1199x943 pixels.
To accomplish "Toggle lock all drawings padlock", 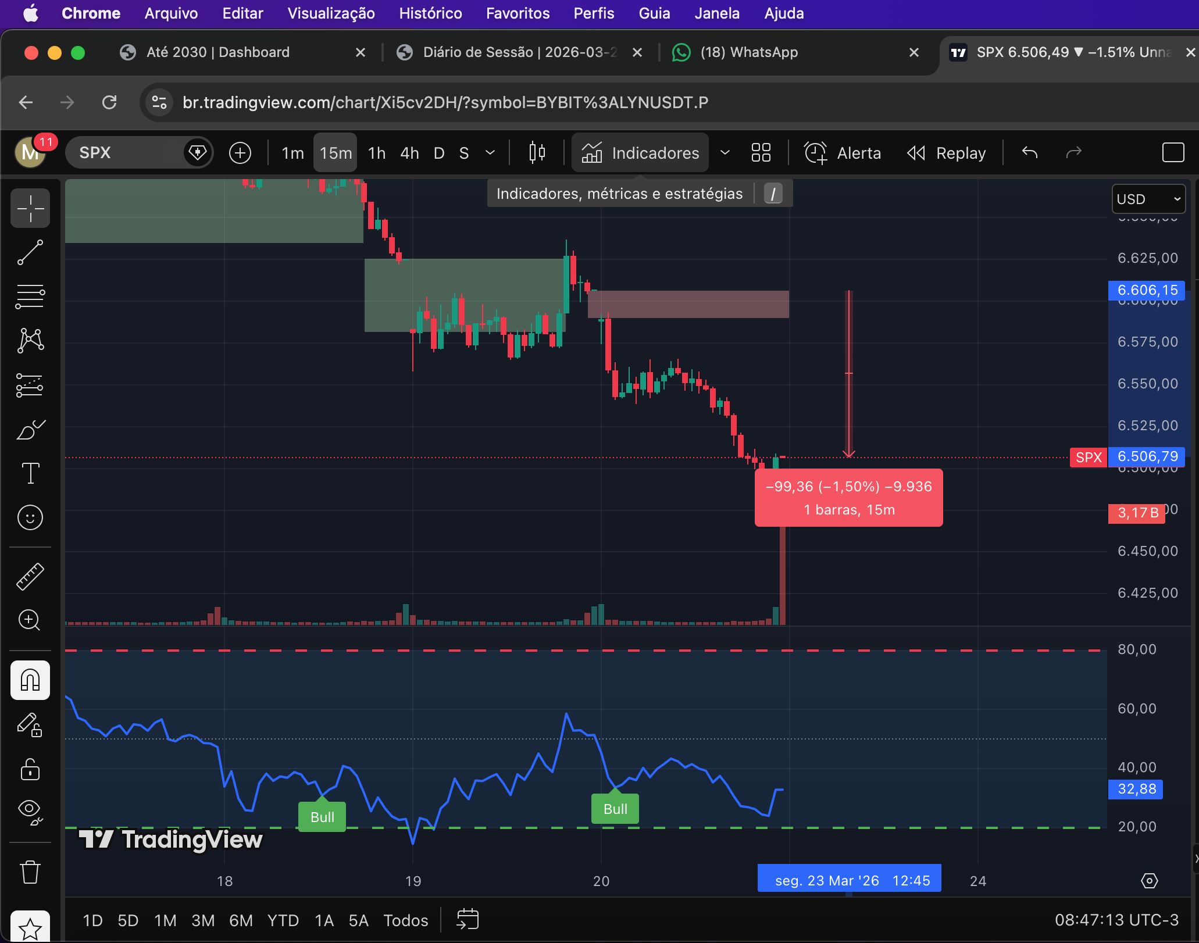I will 30,769.
